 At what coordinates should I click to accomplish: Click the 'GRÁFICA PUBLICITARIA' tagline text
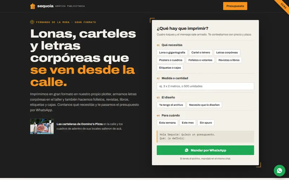[x=70, y=6]
